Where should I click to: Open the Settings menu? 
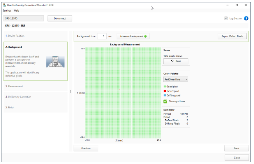pyautogui.click(x=7, y=10)
